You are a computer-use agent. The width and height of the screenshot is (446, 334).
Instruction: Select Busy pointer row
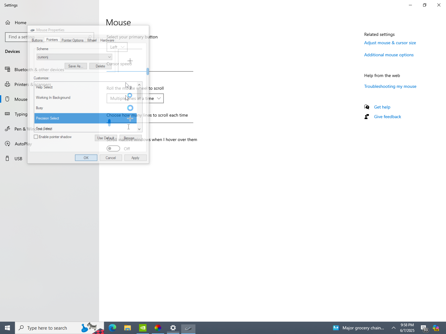(x=85, y=108)
